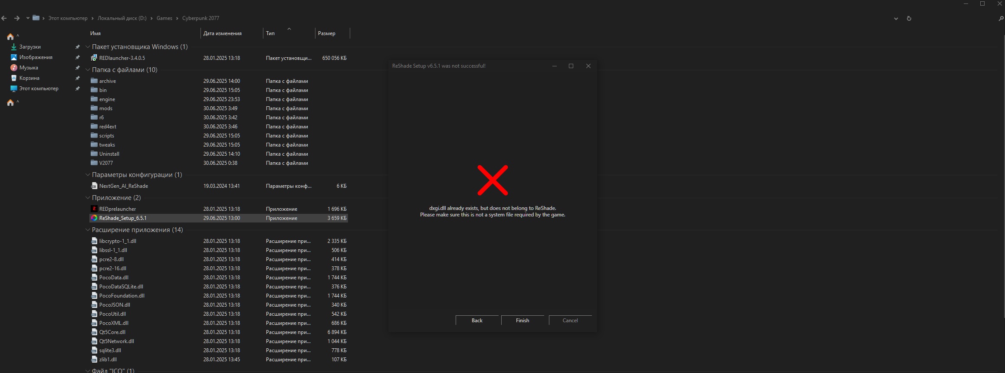Collapse the 'Параметры конфигурации (1)' group
The width and height of the screenshot is (1005, 373).
[x=88, y=175]
